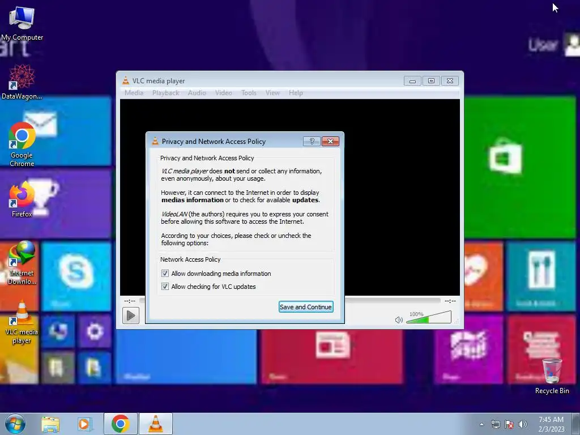Click the system volume speaker tray icon

[522, 424]
